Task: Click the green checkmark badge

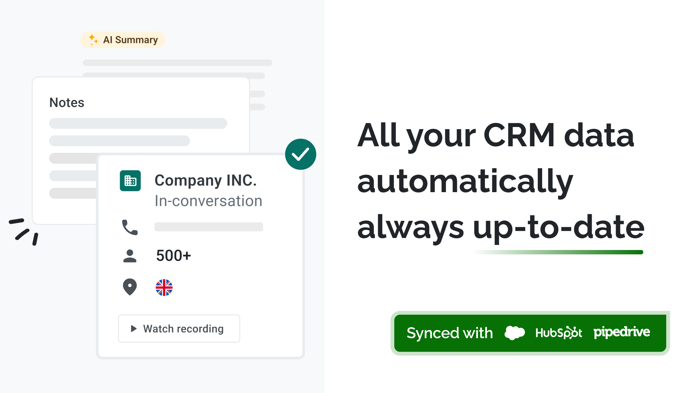Action: pos(300,154)
